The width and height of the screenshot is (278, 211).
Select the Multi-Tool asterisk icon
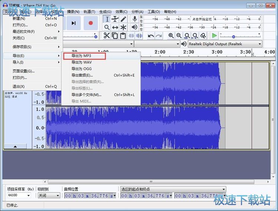(123, 27)
